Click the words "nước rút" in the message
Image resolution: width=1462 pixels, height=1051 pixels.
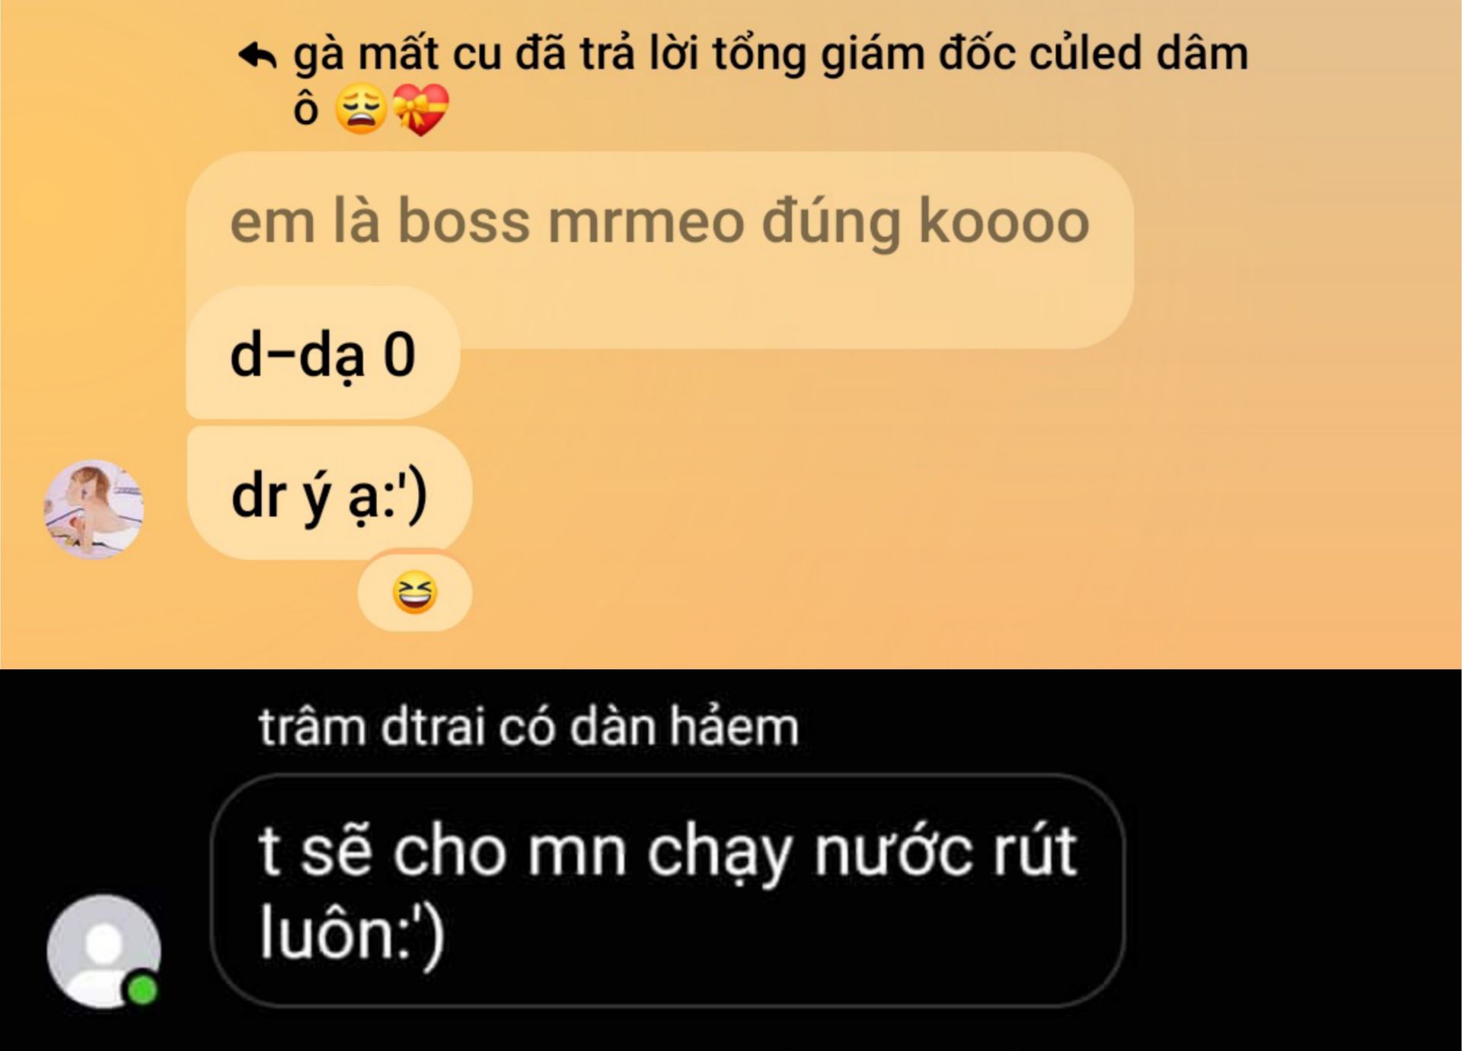(x=945, y=851)
